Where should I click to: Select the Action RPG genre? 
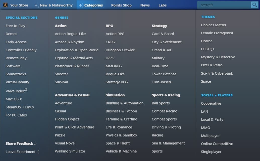pos(115,34)
